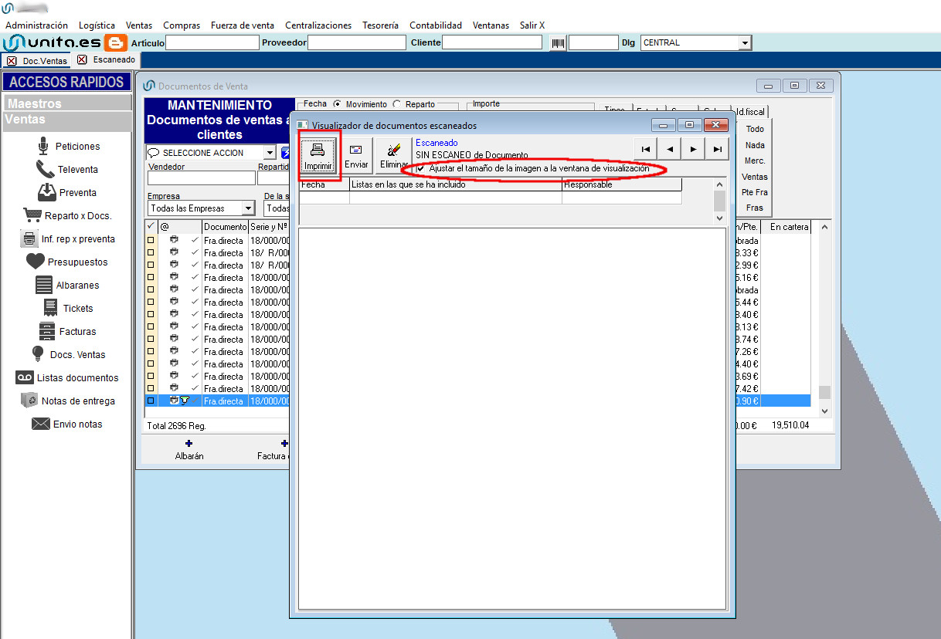This screenshot has height=639, width=941.
Task: Open Albaranes shortcut
Action: (x=67, y=285)
